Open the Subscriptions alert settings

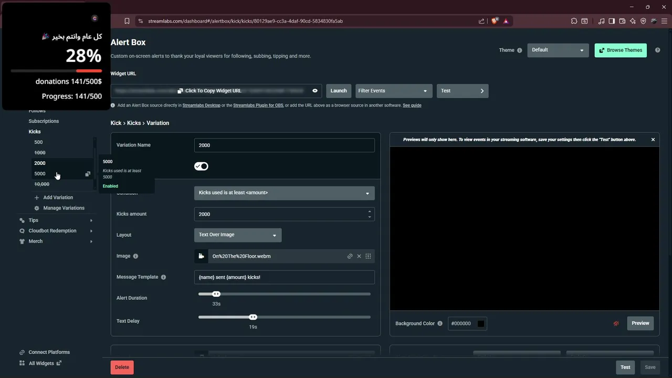[44, 121]
